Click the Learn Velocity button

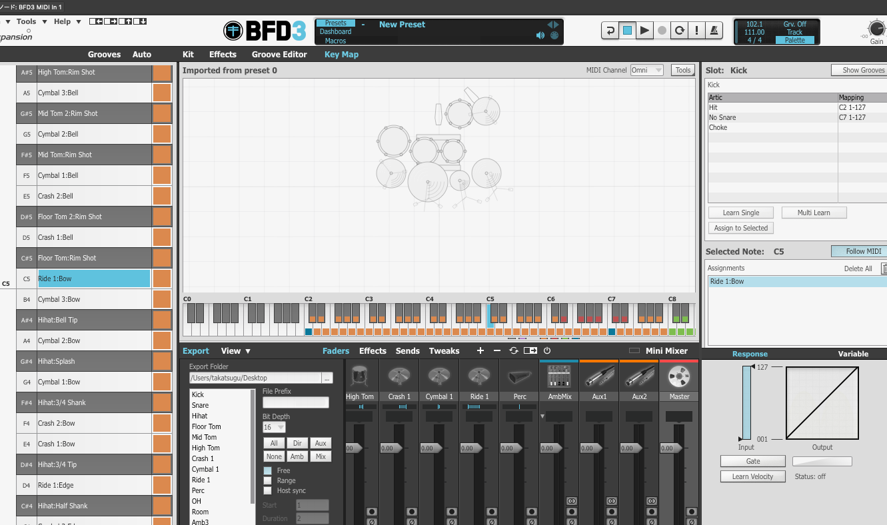coord(752,476)
